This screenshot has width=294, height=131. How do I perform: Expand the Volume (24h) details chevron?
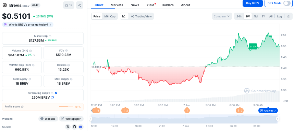34,55
